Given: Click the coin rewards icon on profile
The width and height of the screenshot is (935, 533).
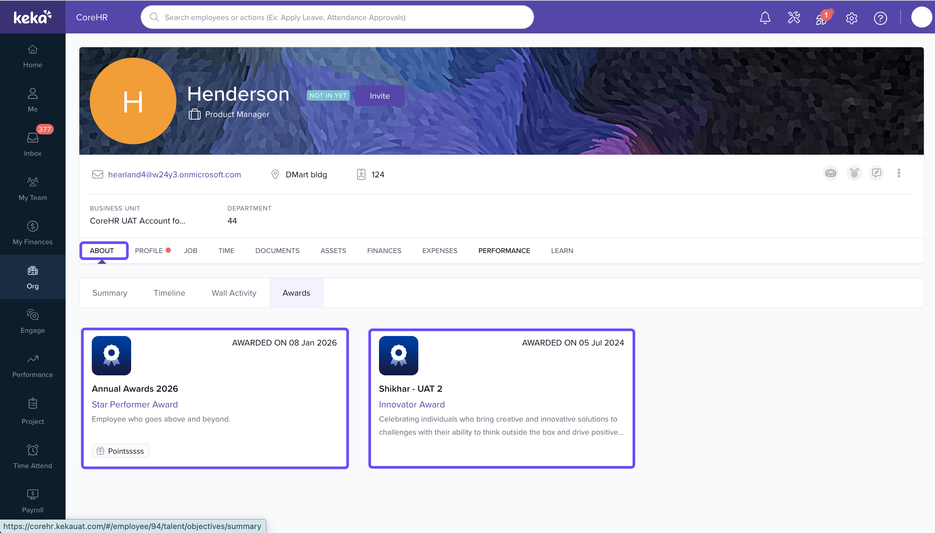Looking at the screenshot, I should coord(831,173).
